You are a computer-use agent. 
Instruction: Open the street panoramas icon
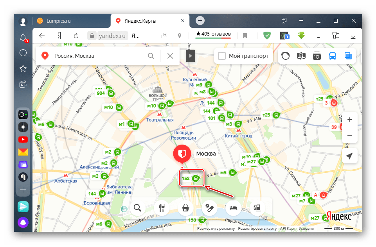pos(301,56)
